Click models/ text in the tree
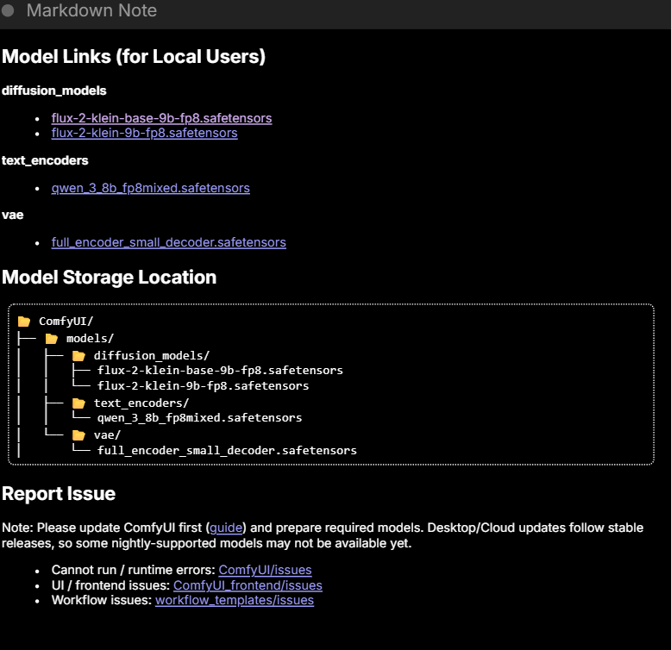Viewport: 671px width, 650px height. pyautogui.click(x=90, y=338)
